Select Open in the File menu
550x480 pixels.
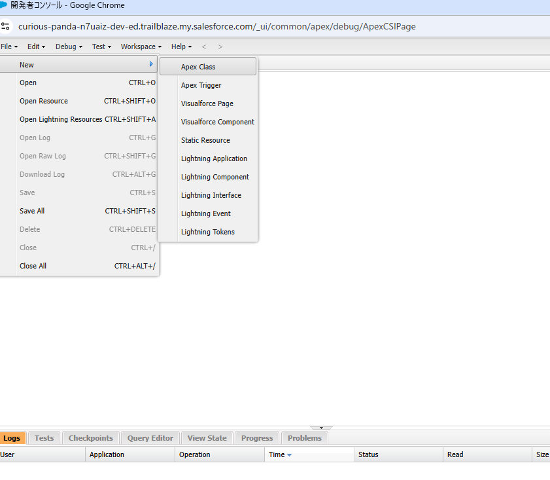pyautogui.click(x=78, y=83)
